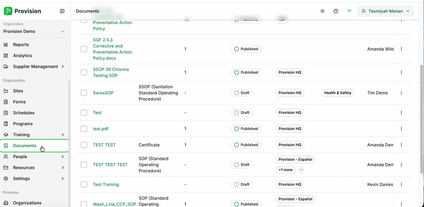Click the Tim Demo owner cell

point(377,93)
